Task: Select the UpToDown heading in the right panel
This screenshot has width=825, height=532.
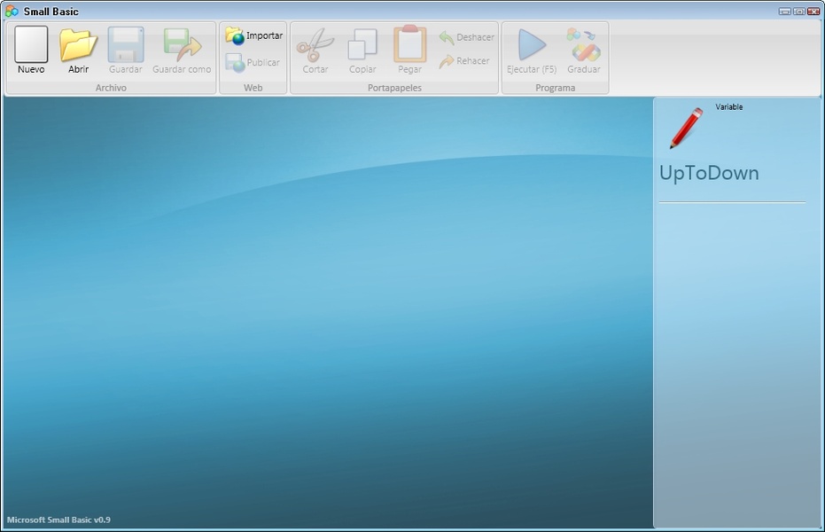Action: click(x=709, y=173)
